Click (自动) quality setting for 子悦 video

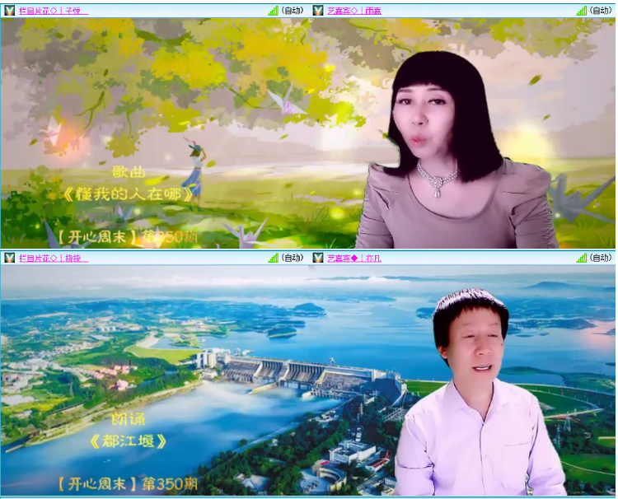292,11
